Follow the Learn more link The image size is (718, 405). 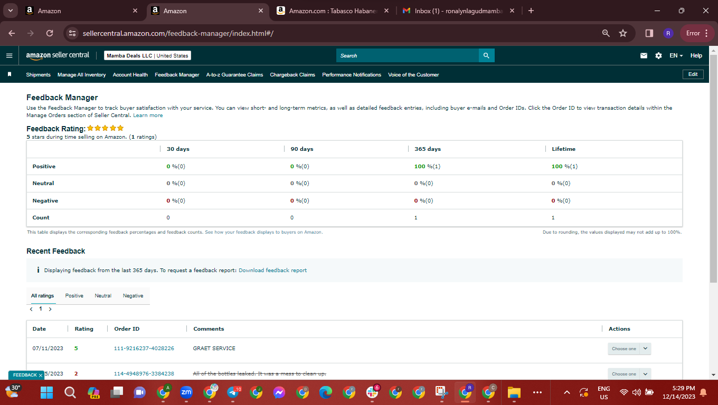(148, 115)
